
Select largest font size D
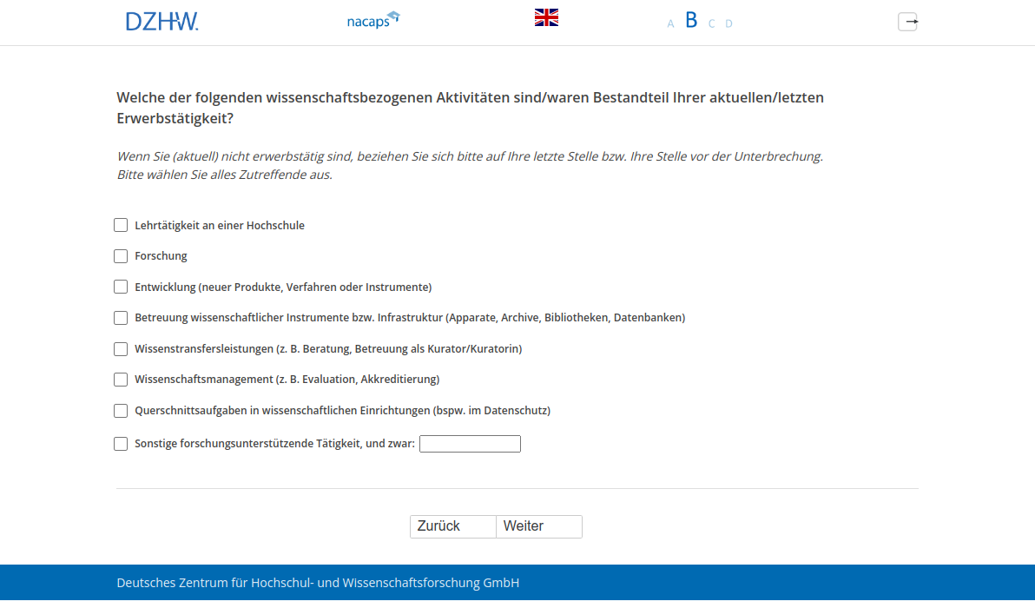pos(728,23)
